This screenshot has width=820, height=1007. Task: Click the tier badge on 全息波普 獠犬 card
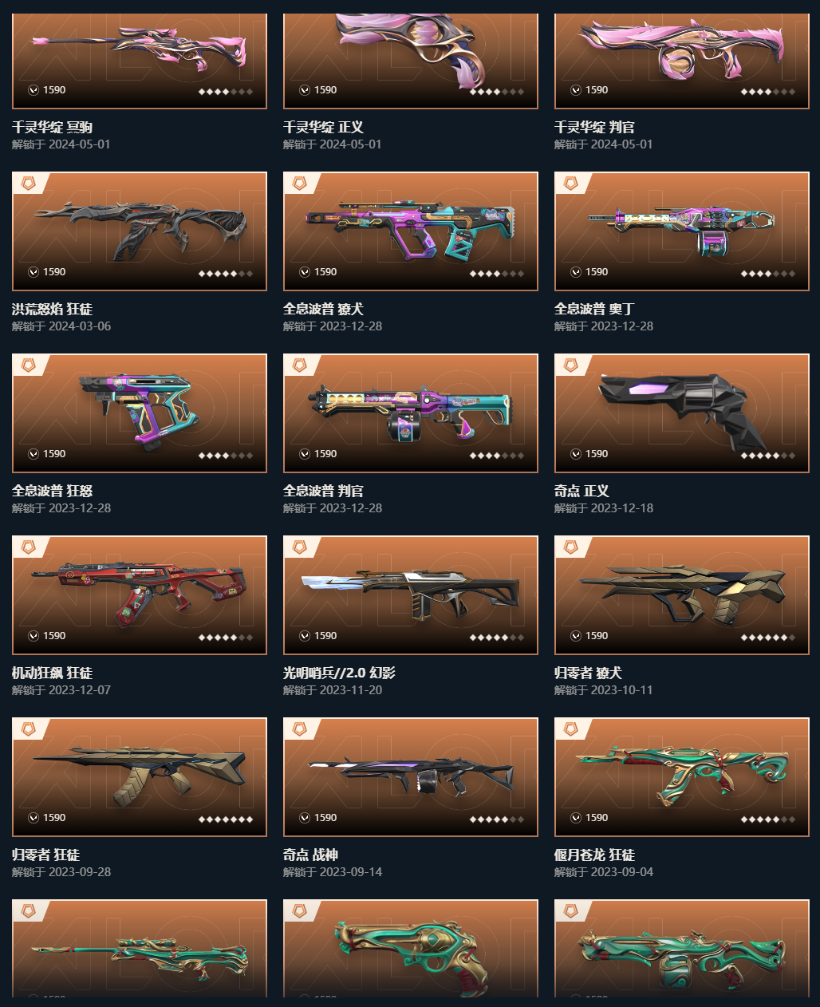coord(300,184)
